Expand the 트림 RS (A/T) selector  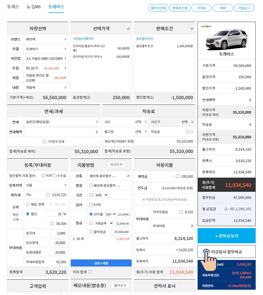pos(46,68)
